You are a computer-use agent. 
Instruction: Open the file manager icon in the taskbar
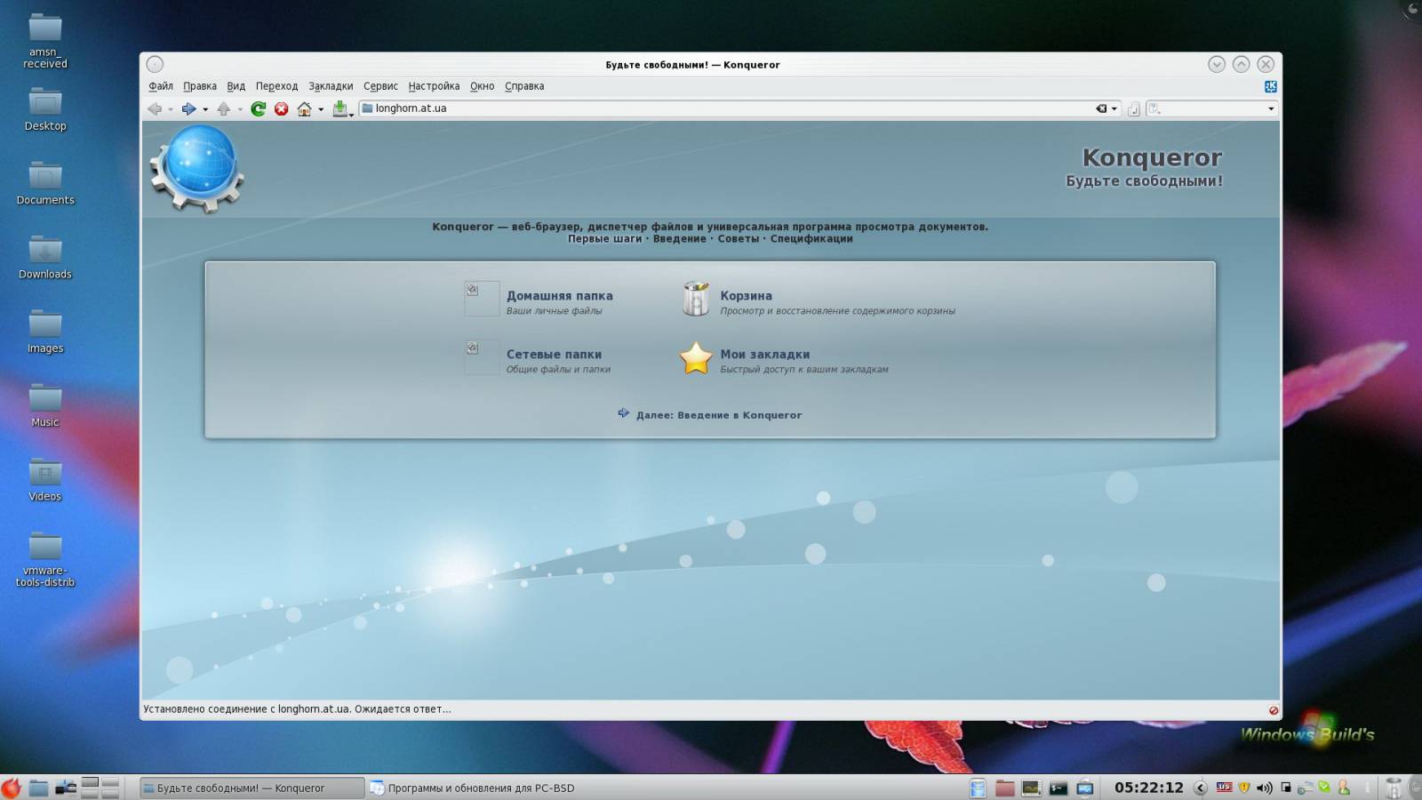(38, 787)
